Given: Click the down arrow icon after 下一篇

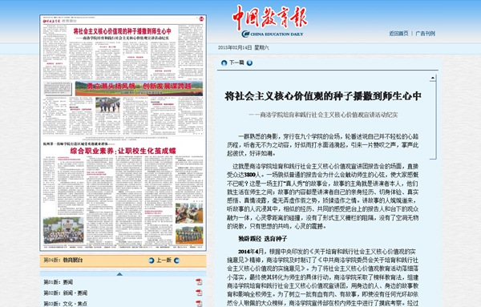Looking at the screenshot, I should coord(249,63).
